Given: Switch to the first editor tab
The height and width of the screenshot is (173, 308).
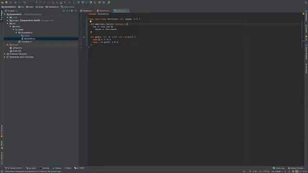Looking at the screenshot, I should point(87,11).
